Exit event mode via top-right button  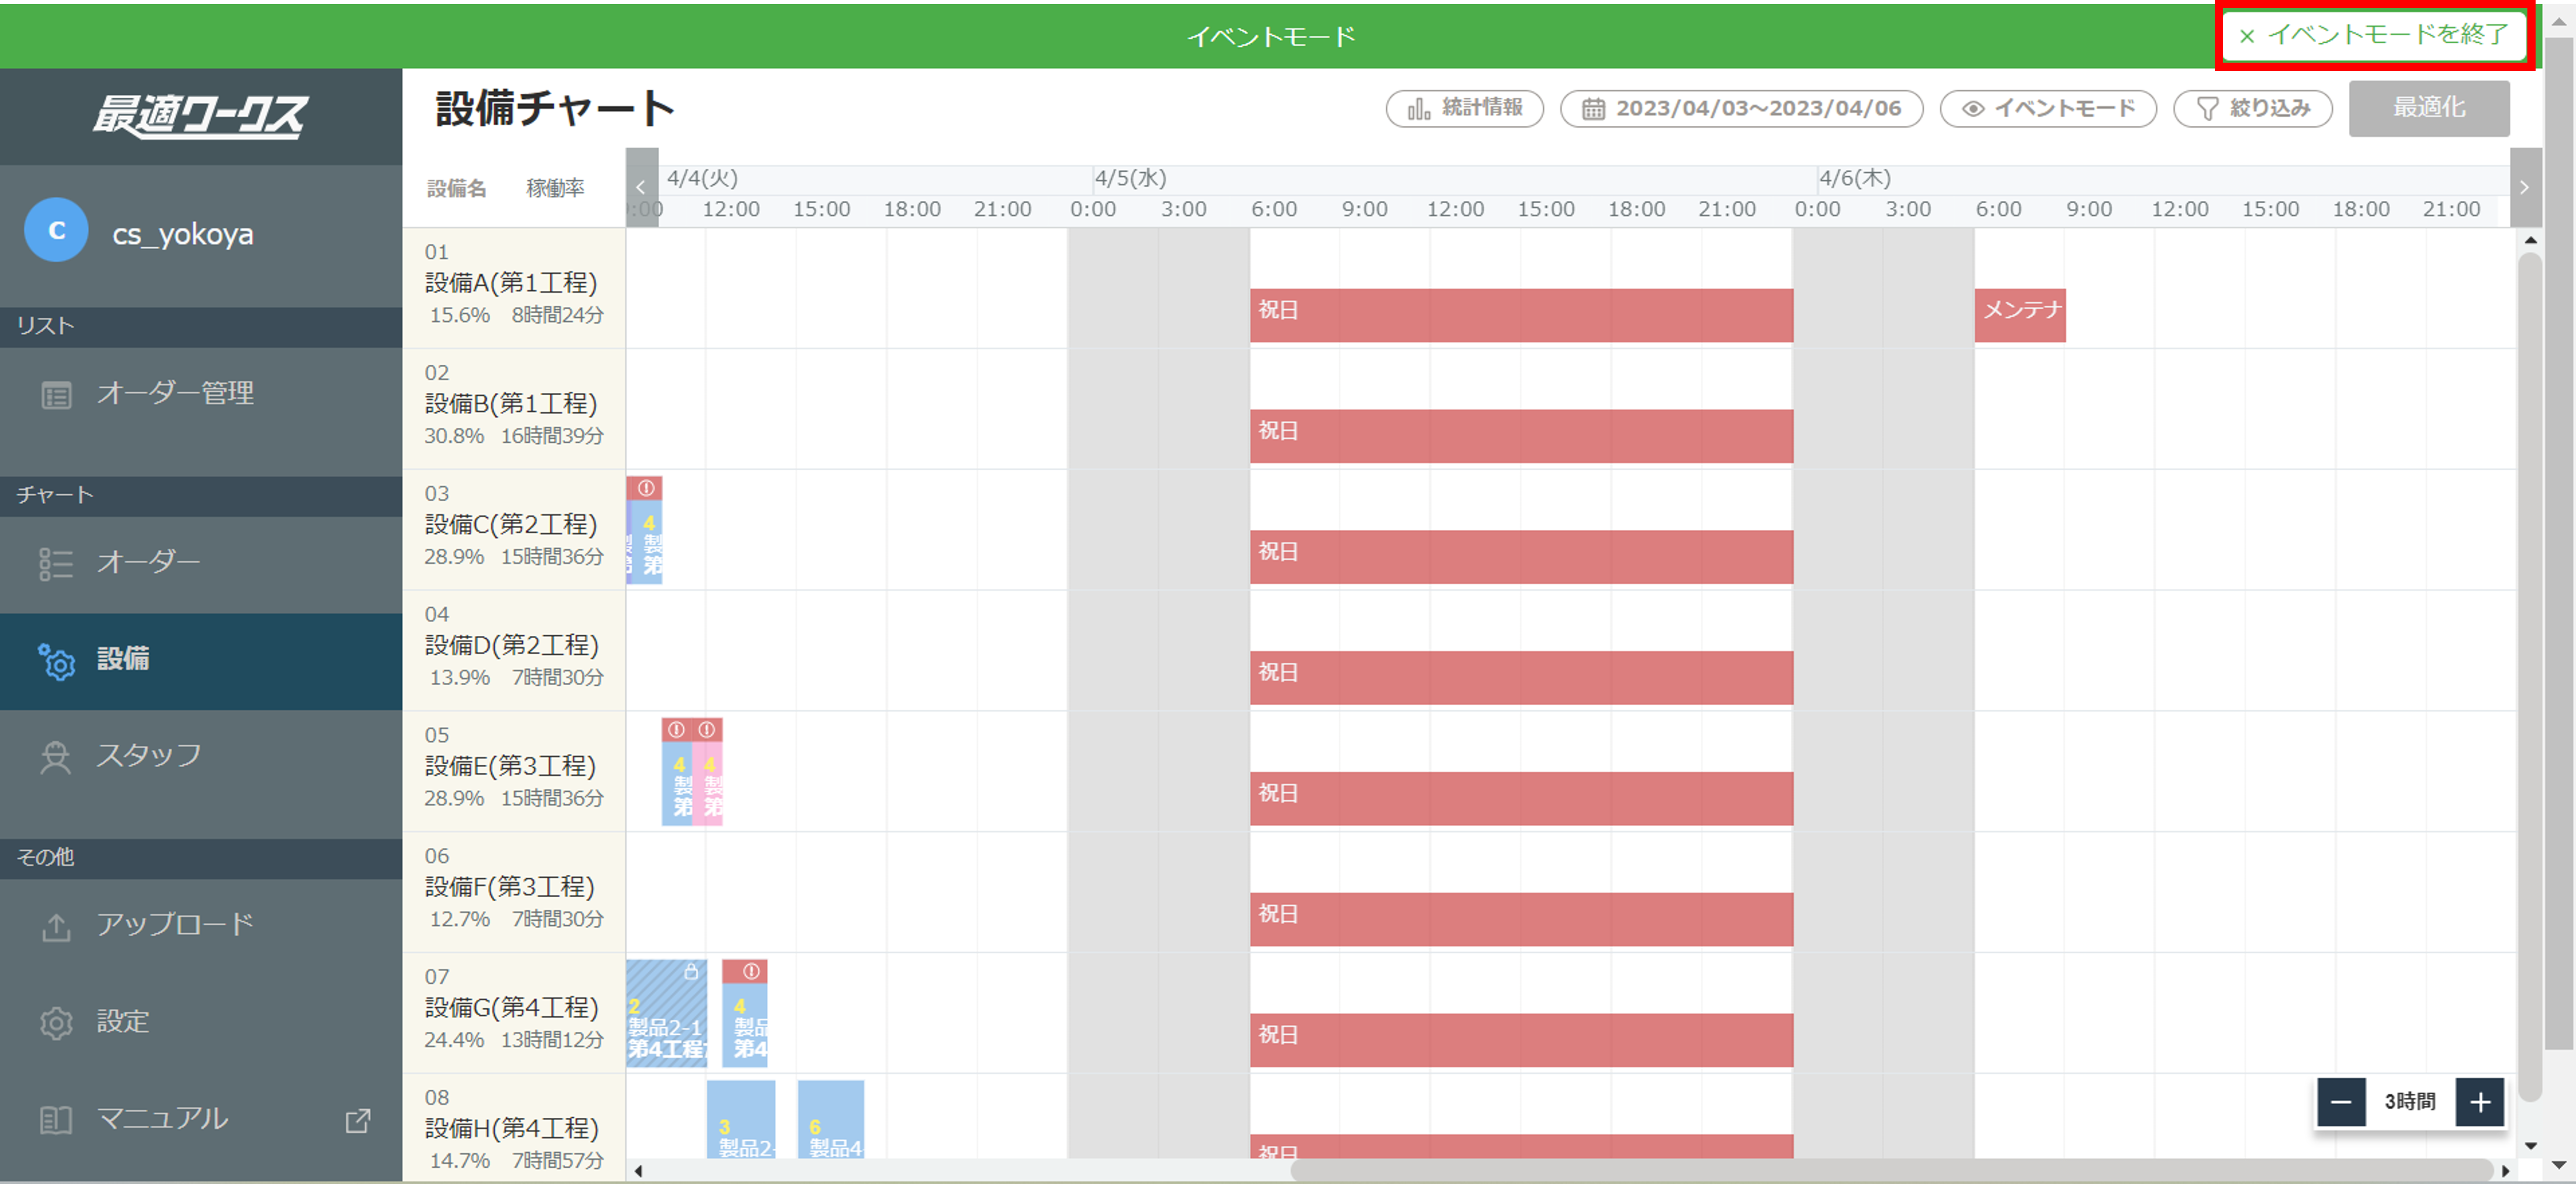click(x=2375, y=36)
